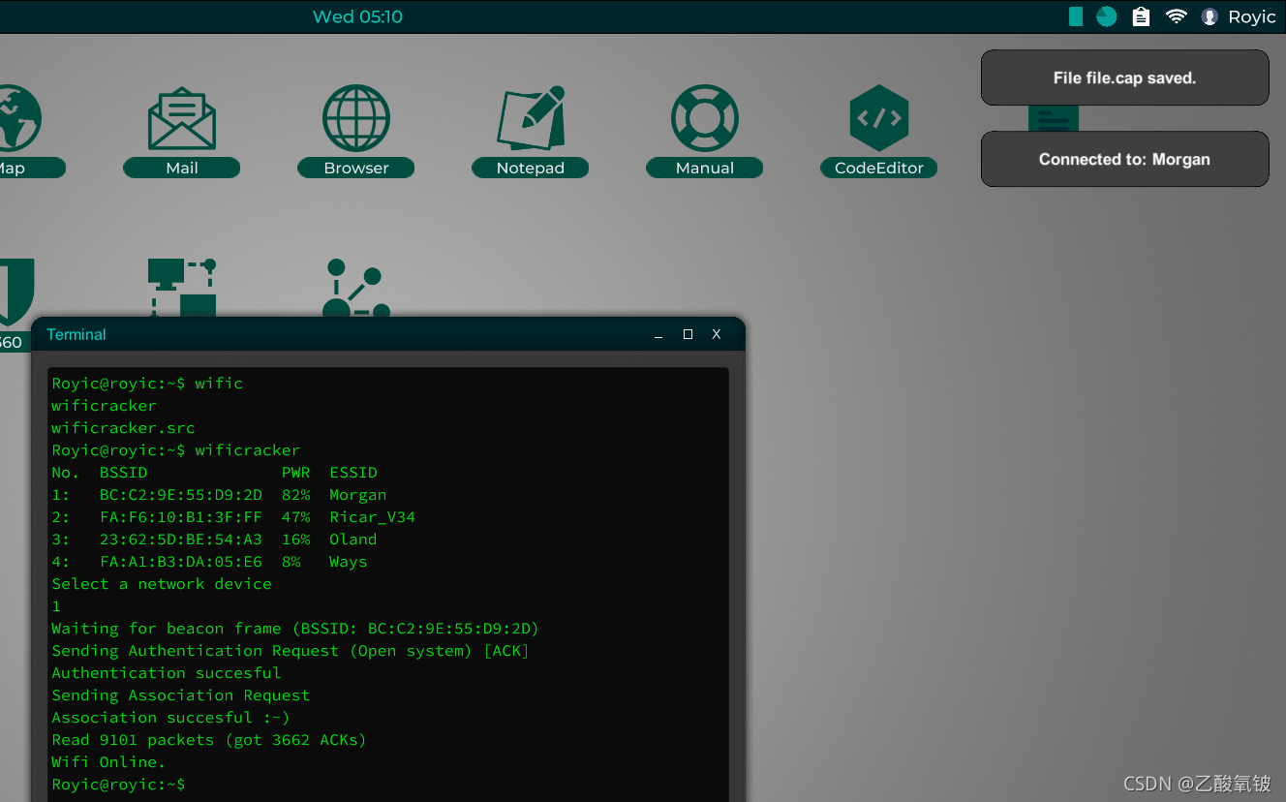The image size is (1286, 802).
Task: Launch the Browser globe icon
Action: pos(356,118)
